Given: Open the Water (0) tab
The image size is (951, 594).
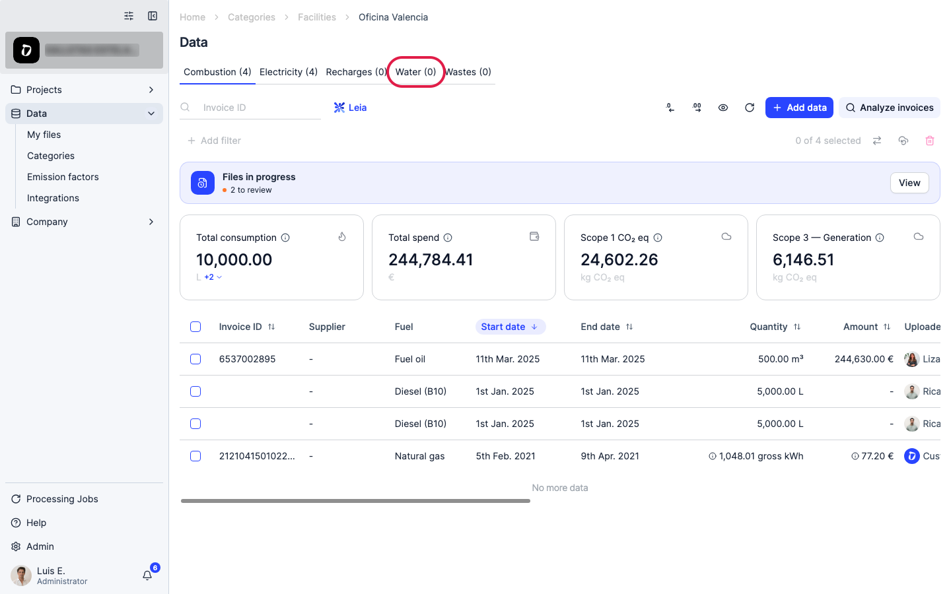Looking at the screenshot, I should [415, 72].
